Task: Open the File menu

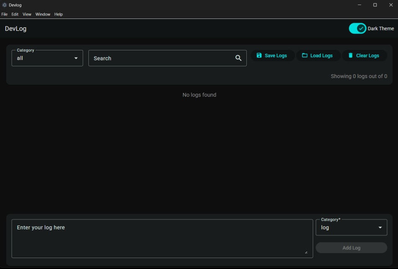Action: tap(4, 14)
